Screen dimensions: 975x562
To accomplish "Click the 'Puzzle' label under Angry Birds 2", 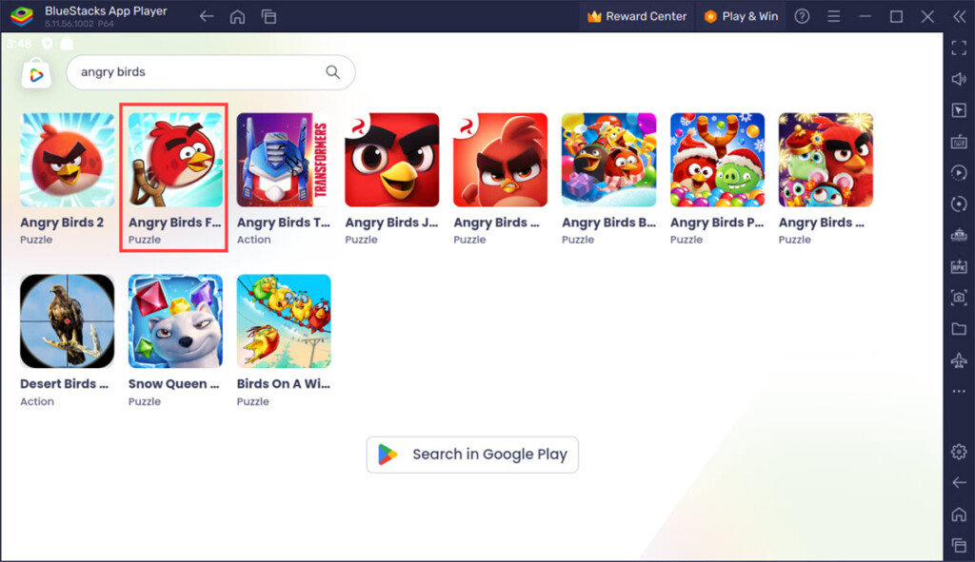I will (x=36, y=240).
